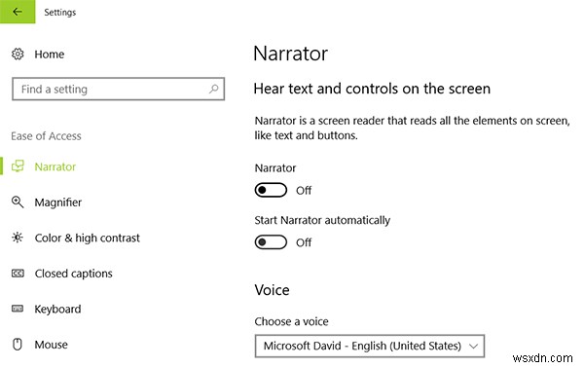The height and width of the screenshot is (368, 584).
Task: Click the Color & high contrast sun icon
Action: [x=18, y=238]
